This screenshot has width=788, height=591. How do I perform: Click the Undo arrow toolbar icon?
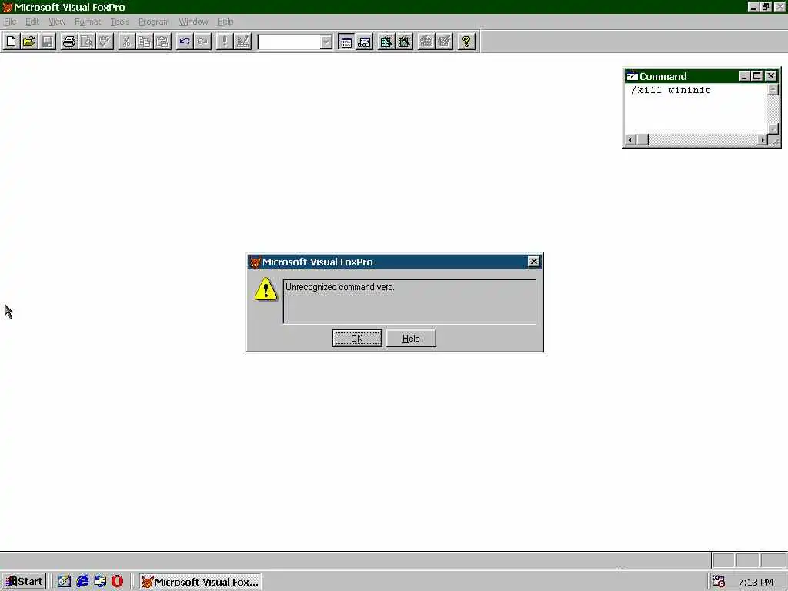(x=185, y=42)
